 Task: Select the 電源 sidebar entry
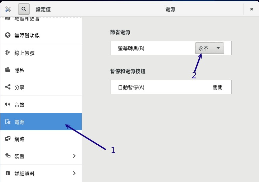click(x=41, y=121)
